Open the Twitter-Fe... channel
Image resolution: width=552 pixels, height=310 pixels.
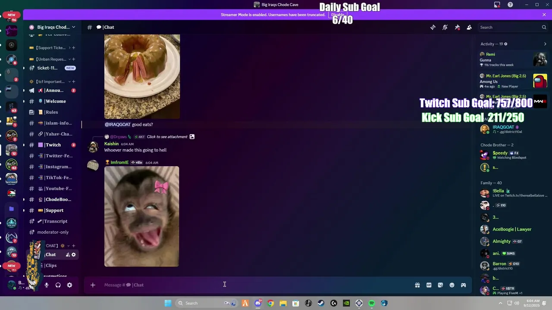pyautogui.click(x=52, y=156)
